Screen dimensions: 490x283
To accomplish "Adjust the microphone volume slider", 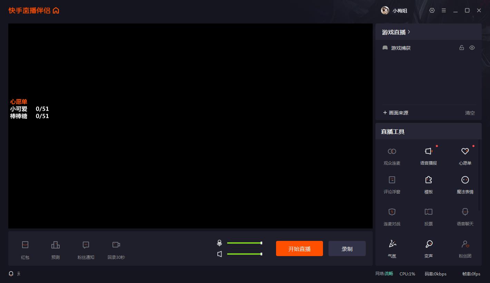I will tap(245, 243).
